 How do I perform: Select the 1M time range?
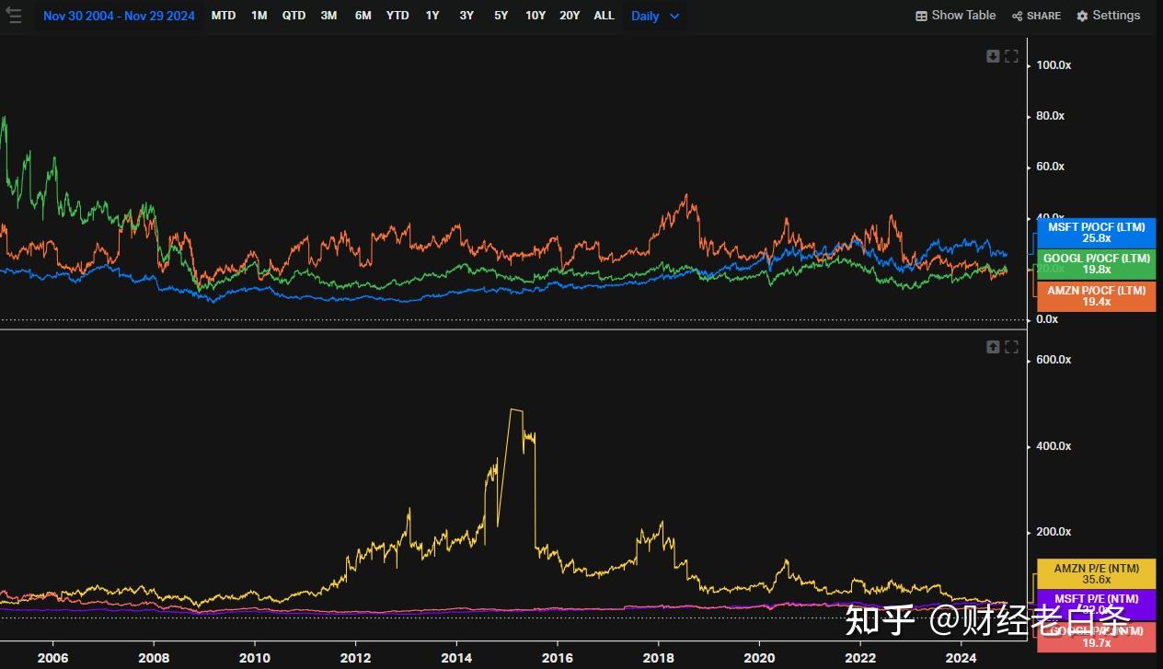point(259,16)
